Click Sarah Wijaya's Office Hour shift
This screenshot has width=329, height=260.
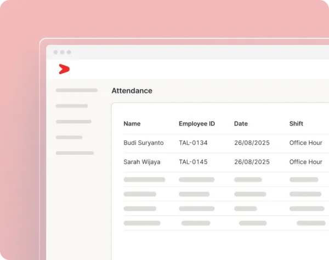(306, 162)
